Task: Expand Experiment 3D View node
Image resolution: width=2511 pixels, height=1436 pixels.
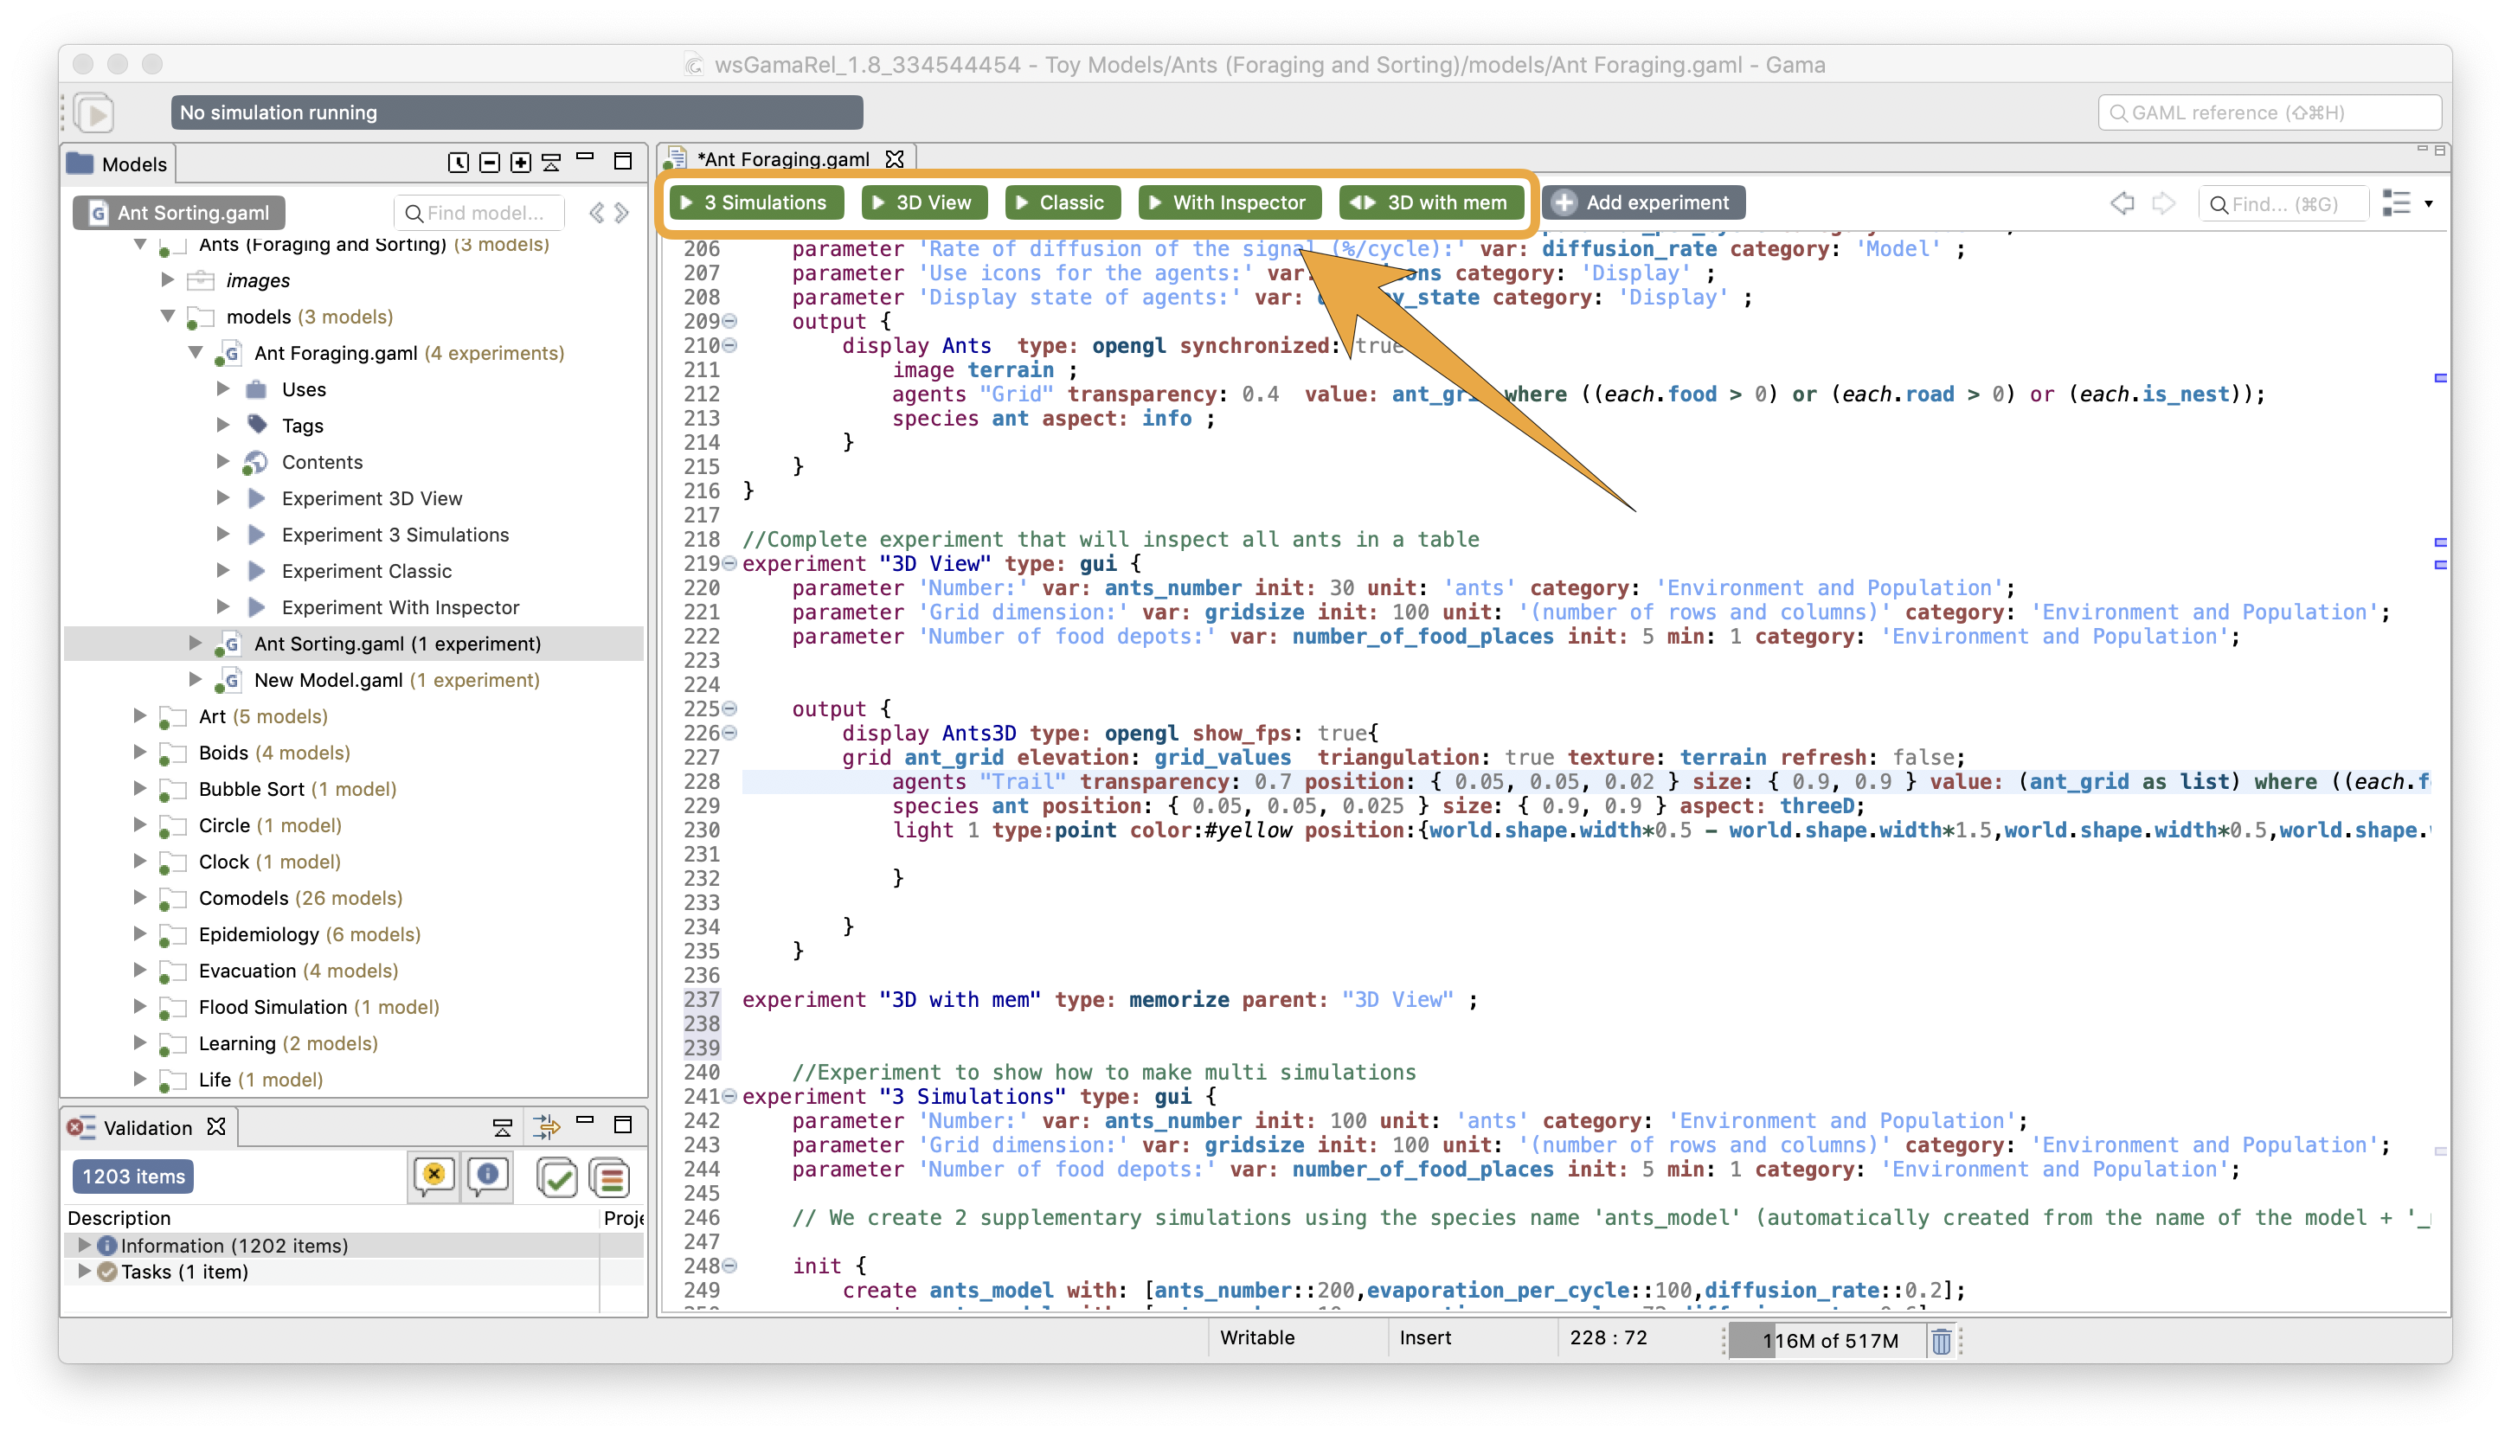Action: (223, 497)
